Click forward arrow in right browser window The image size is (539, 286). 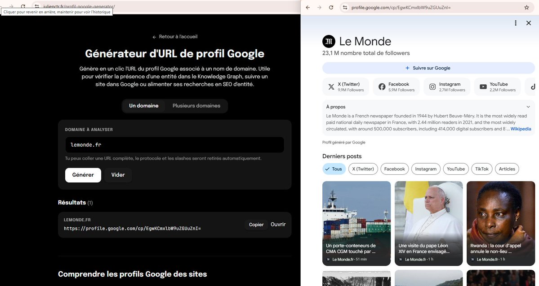tap(319, 7)
